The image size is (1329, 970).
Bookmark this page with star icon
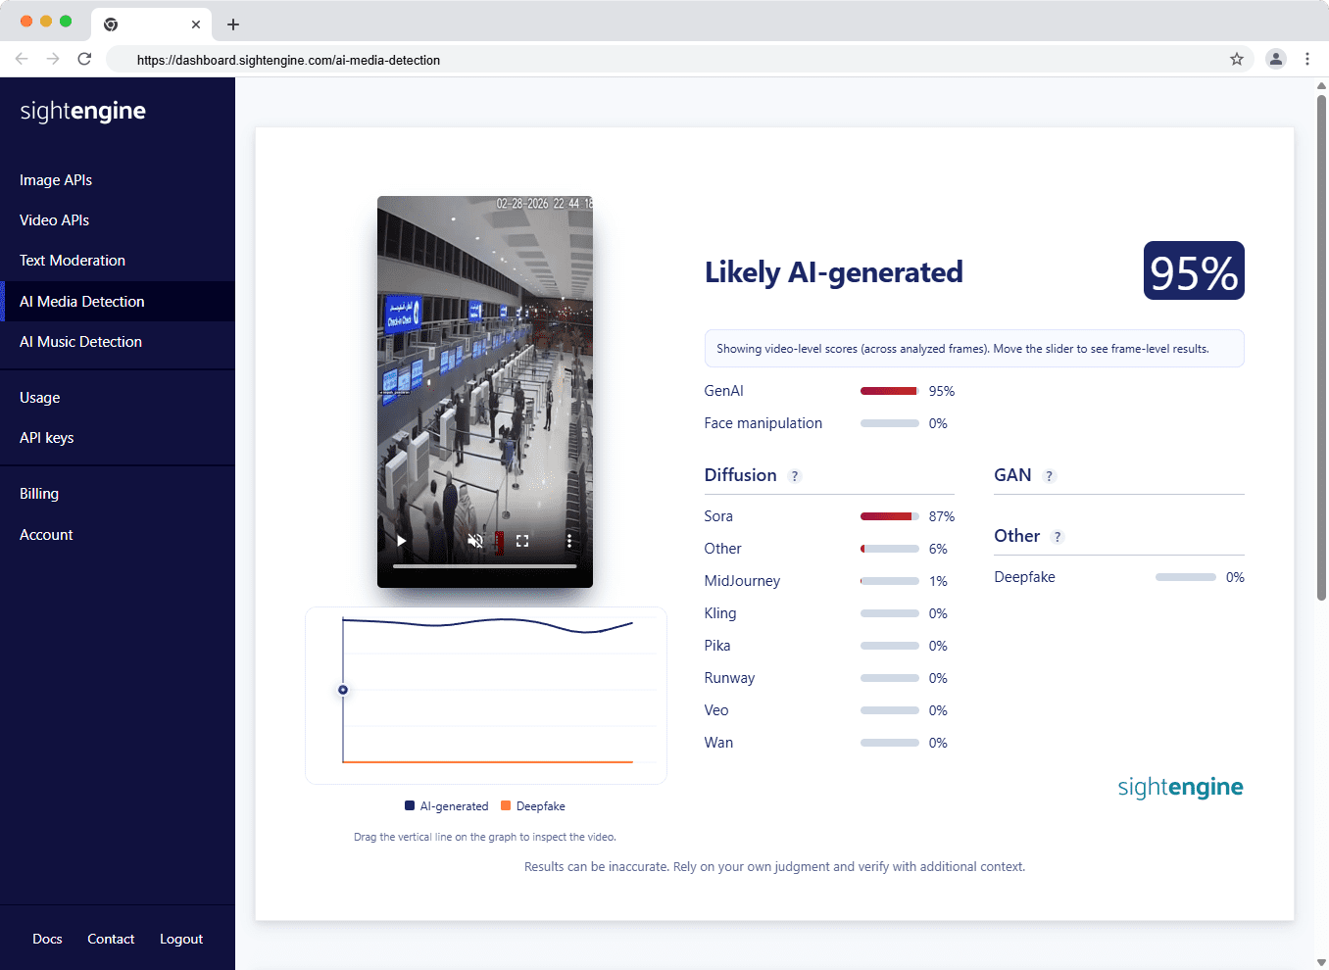[1237, 60]
